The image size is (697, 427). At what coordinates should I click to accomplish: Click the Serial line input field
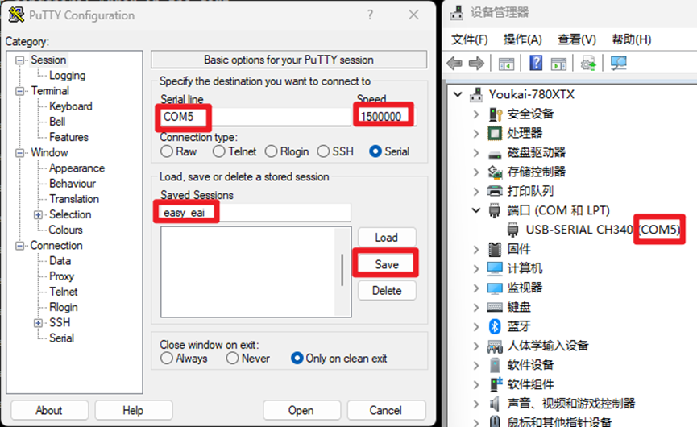pyautogui.click(x=255, y=117)
